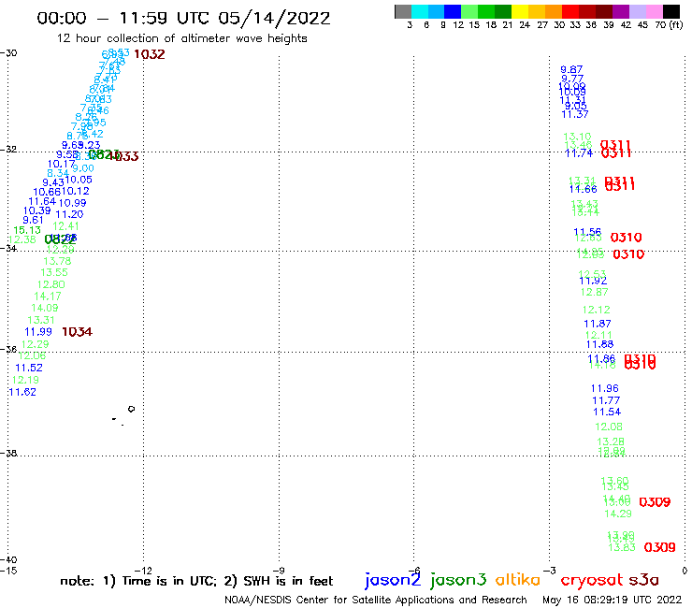692x608 pixels.
Task: Click wave height value 14.29
Action: (618, 514)
